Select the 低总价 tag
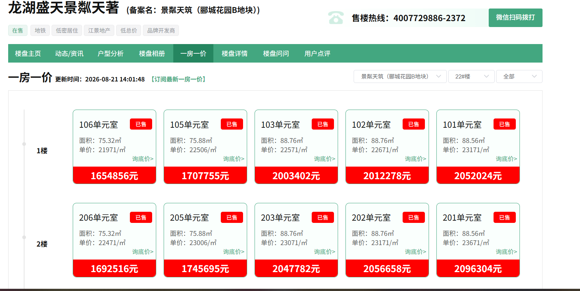Screen dimensions: 580x291 click(129, 30)
